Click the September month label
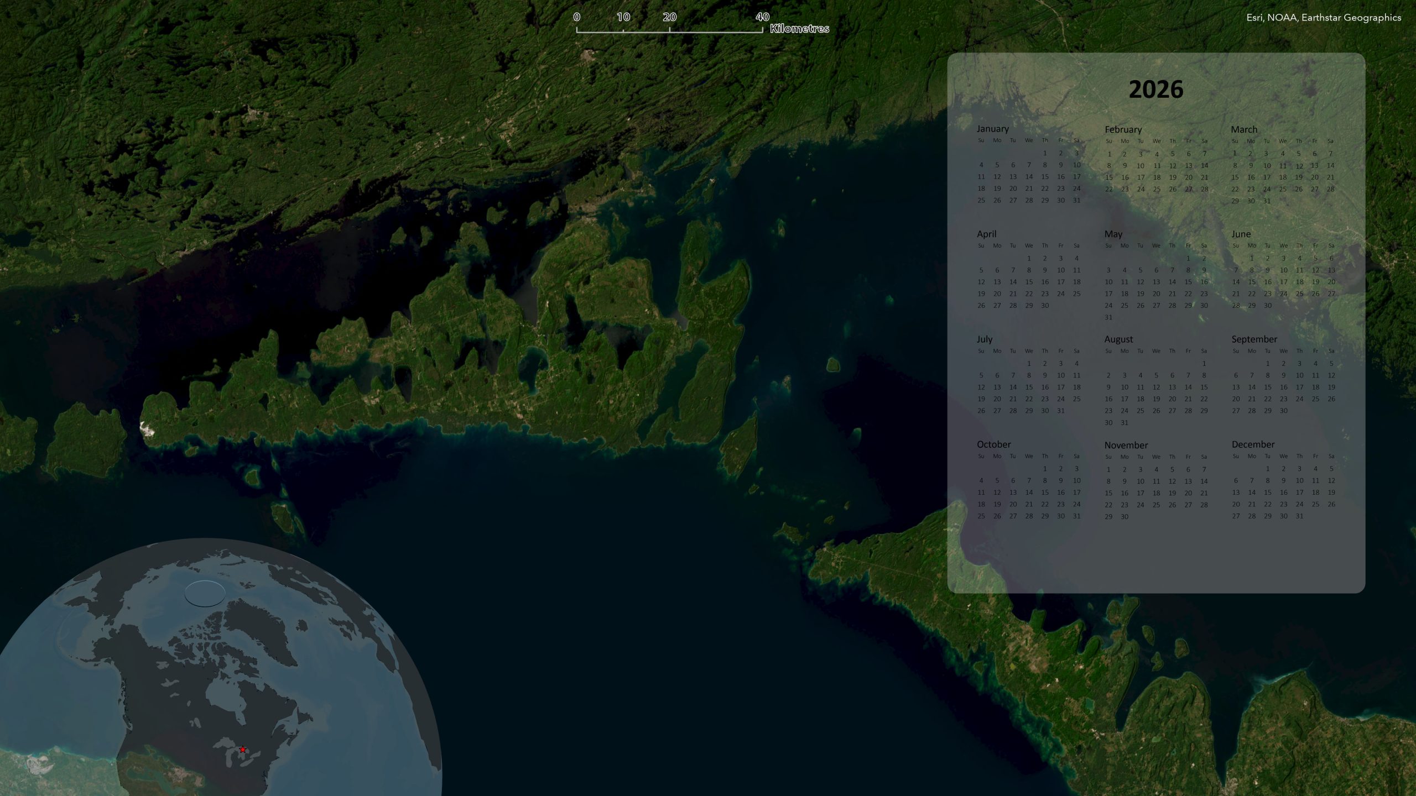 (1254, 339)
